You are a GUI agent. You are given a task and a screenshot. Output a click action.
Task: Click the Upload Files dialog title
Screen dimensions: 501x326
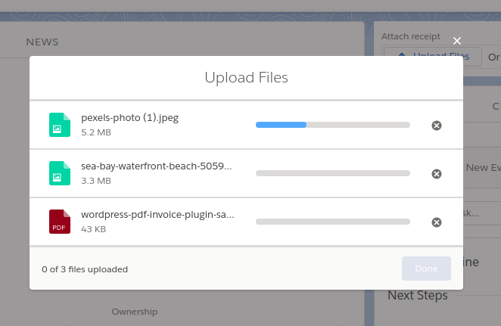pyautogui.click(x=247, y=78)
